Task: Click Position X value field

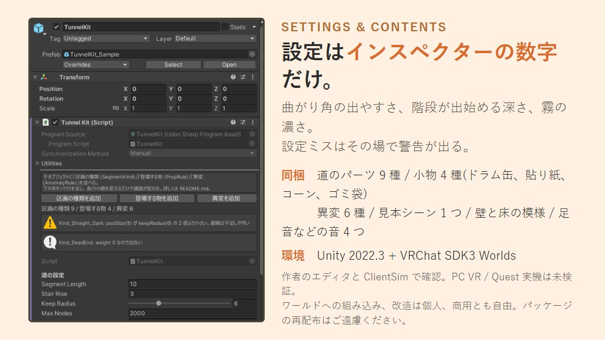Action: click(x=148, y=89)
